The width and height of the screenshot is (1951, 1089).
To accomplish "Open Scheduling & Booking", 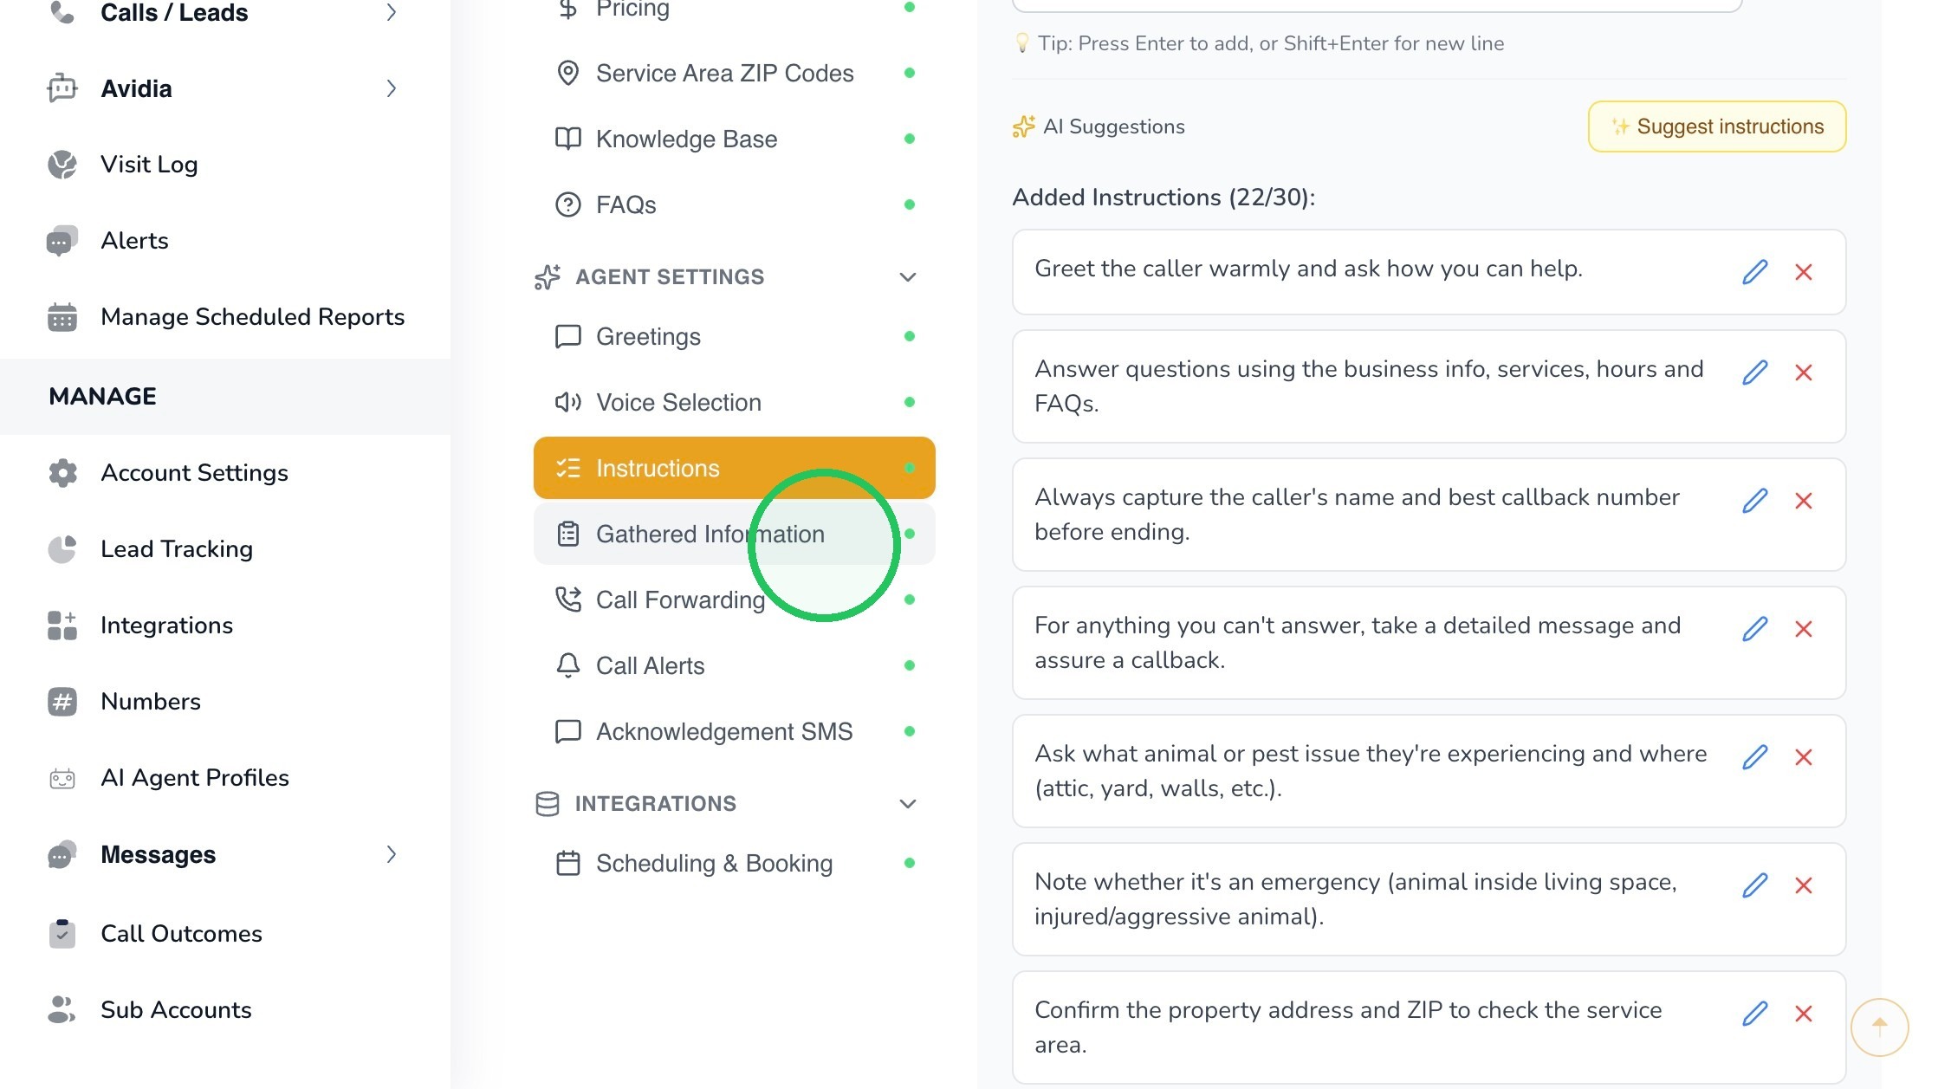I will pos(734,863).
